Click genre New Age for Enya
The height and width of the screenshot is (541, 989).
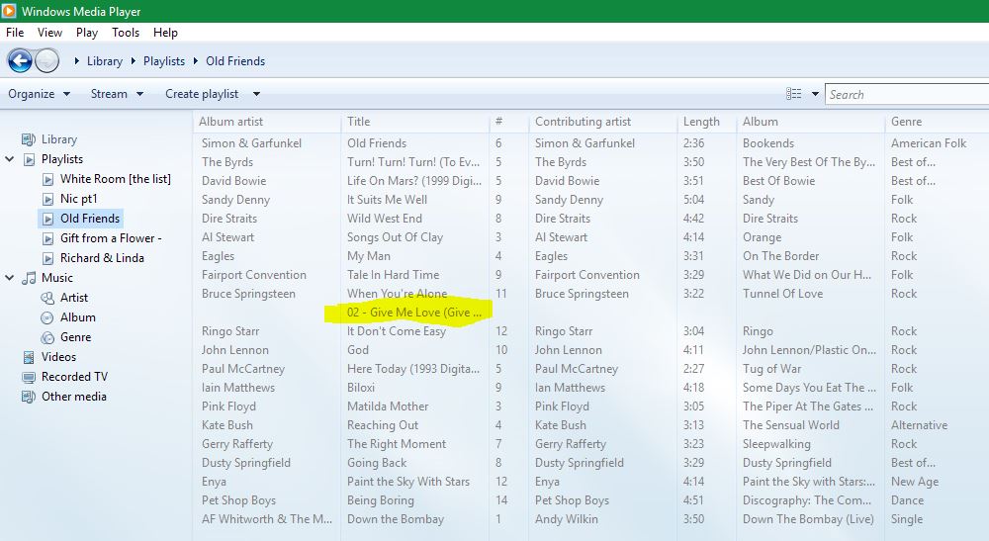915,481
